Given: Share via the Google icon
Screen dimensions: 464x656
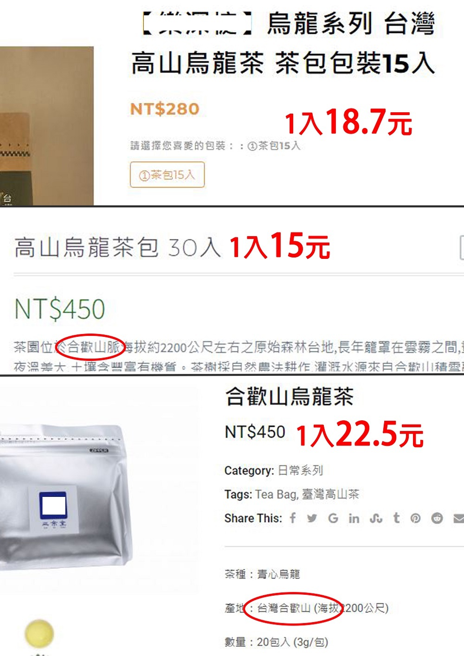Looking at the screenshot, I should [x=333, y=518].
